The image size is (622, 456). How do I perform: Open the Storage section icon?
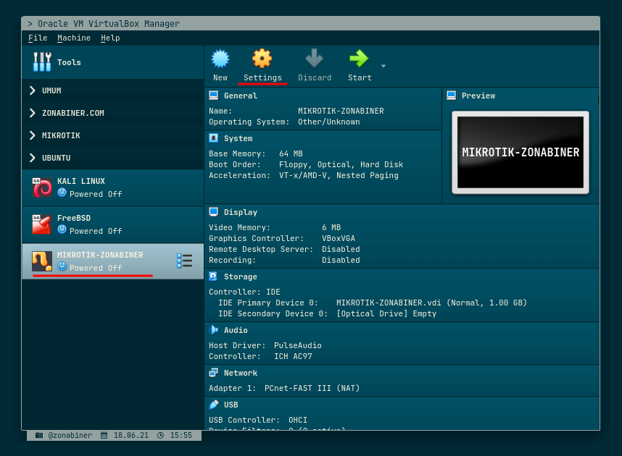pyautogui.click(x=213, y=276)
